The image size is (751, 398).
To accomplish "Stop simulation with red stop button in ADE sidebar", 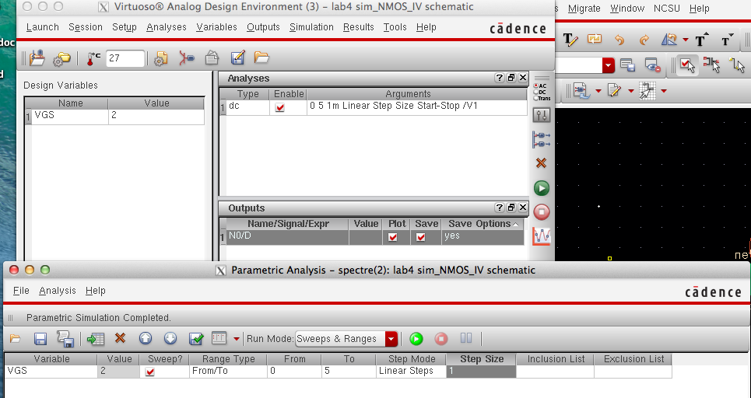I will click(x=542, y=212).
